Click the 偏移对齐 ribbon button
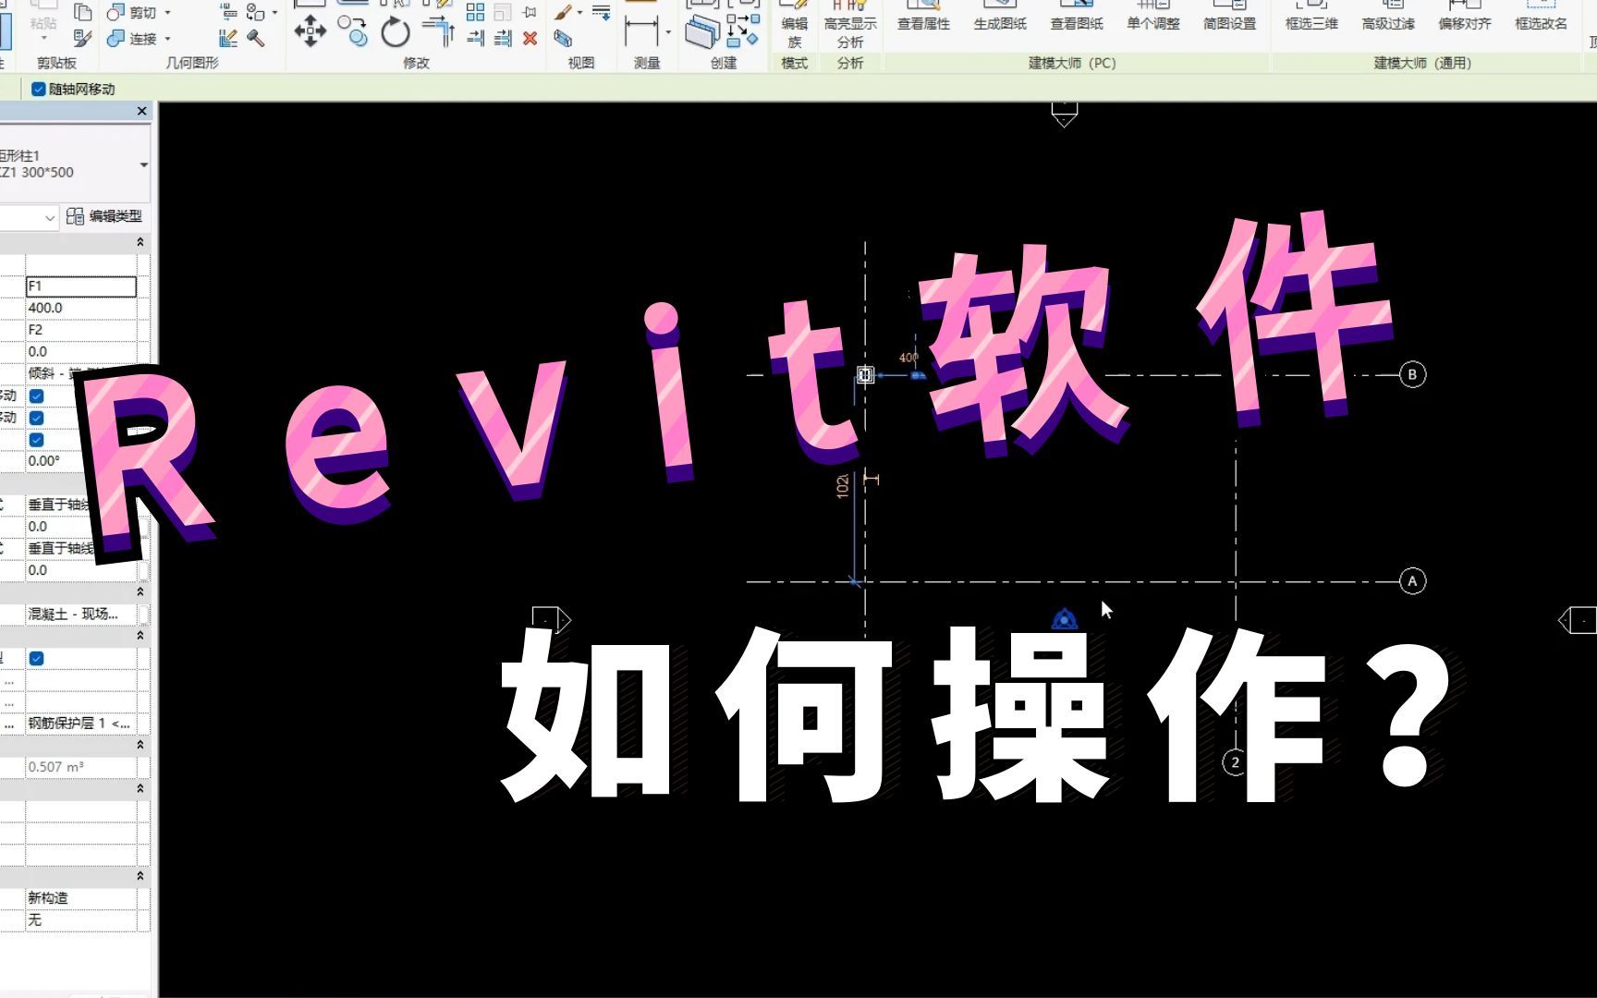This screenshot has height=998, width=1597. pos(1465,17)
